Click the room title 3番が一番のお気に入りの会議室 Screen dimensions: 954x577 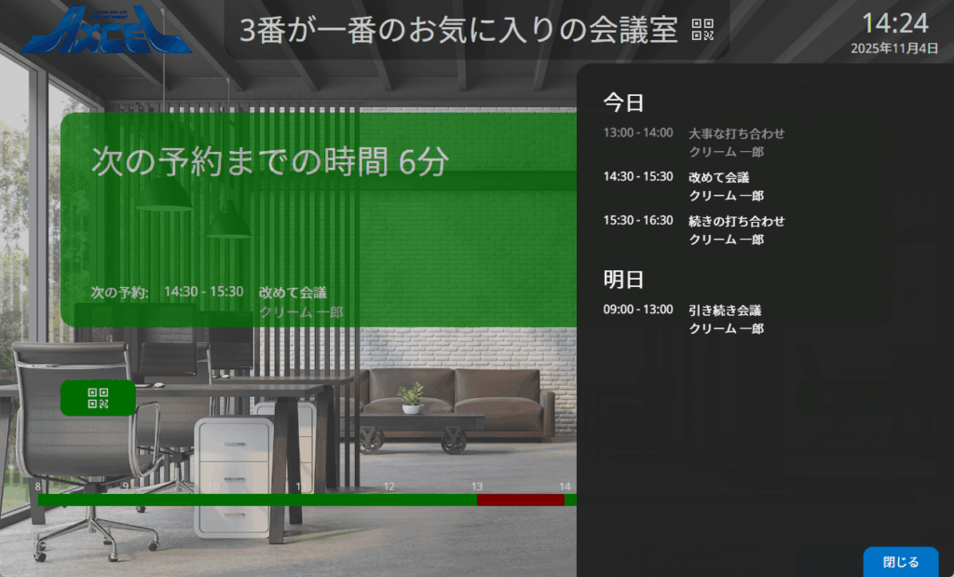458,30
